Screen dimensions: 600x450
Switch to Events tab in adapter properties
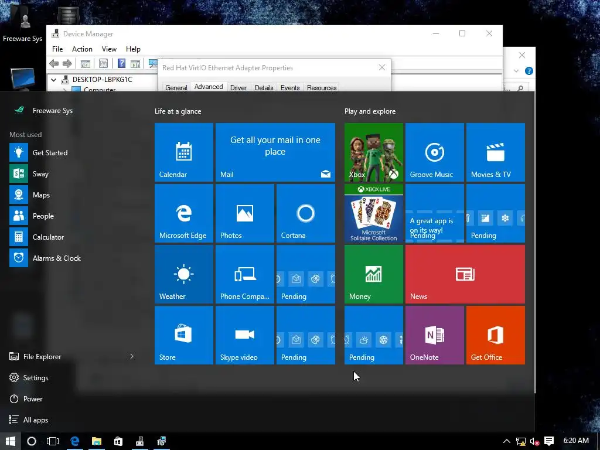click(290, 88)
